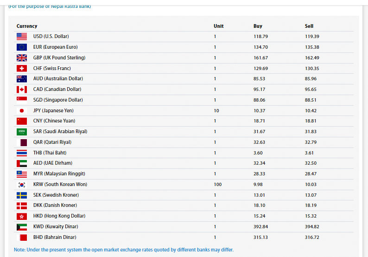Select the Kuwait flag icon
Screen dimensions: 368x257
pos(22,226)
